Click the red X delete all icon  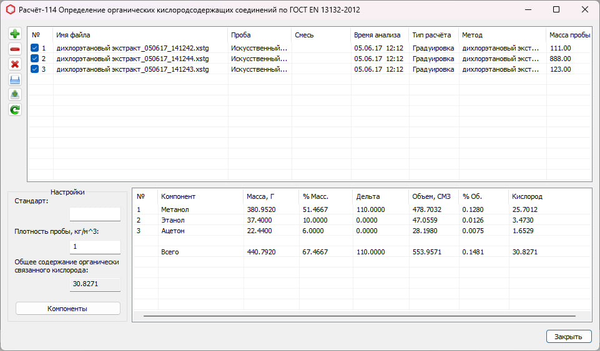point(15,64)
